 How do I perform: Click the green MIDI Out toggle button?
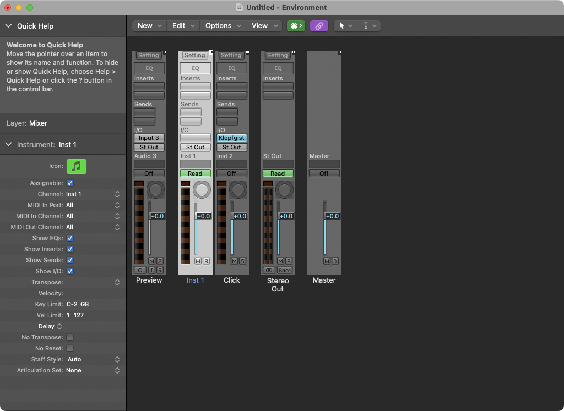(296, 26)
